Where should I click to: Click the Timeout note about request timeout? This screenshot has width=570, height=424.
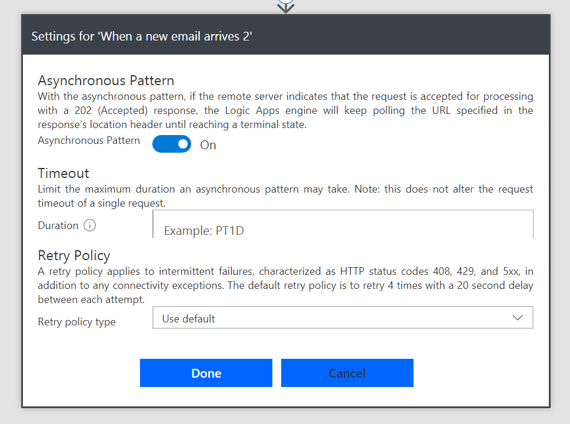click(285, 196)
